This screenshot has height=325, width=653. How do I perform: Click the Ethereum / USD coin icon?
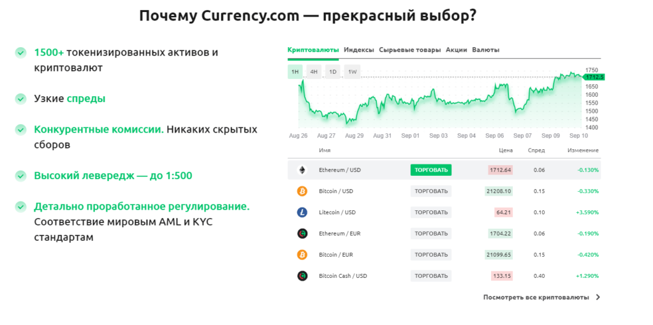pyautogui.click(x=302, y=170)
